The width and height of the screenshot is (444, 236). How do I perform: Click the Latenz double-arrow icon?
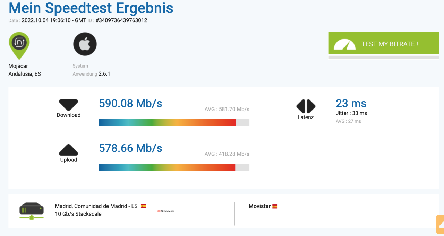click(306, 106)
